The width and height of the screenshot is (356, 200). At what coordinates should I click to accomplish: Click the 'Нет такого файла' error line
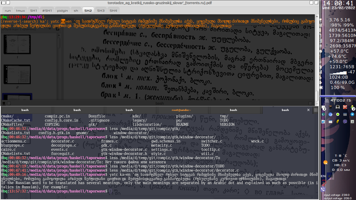tap(83, 162)
